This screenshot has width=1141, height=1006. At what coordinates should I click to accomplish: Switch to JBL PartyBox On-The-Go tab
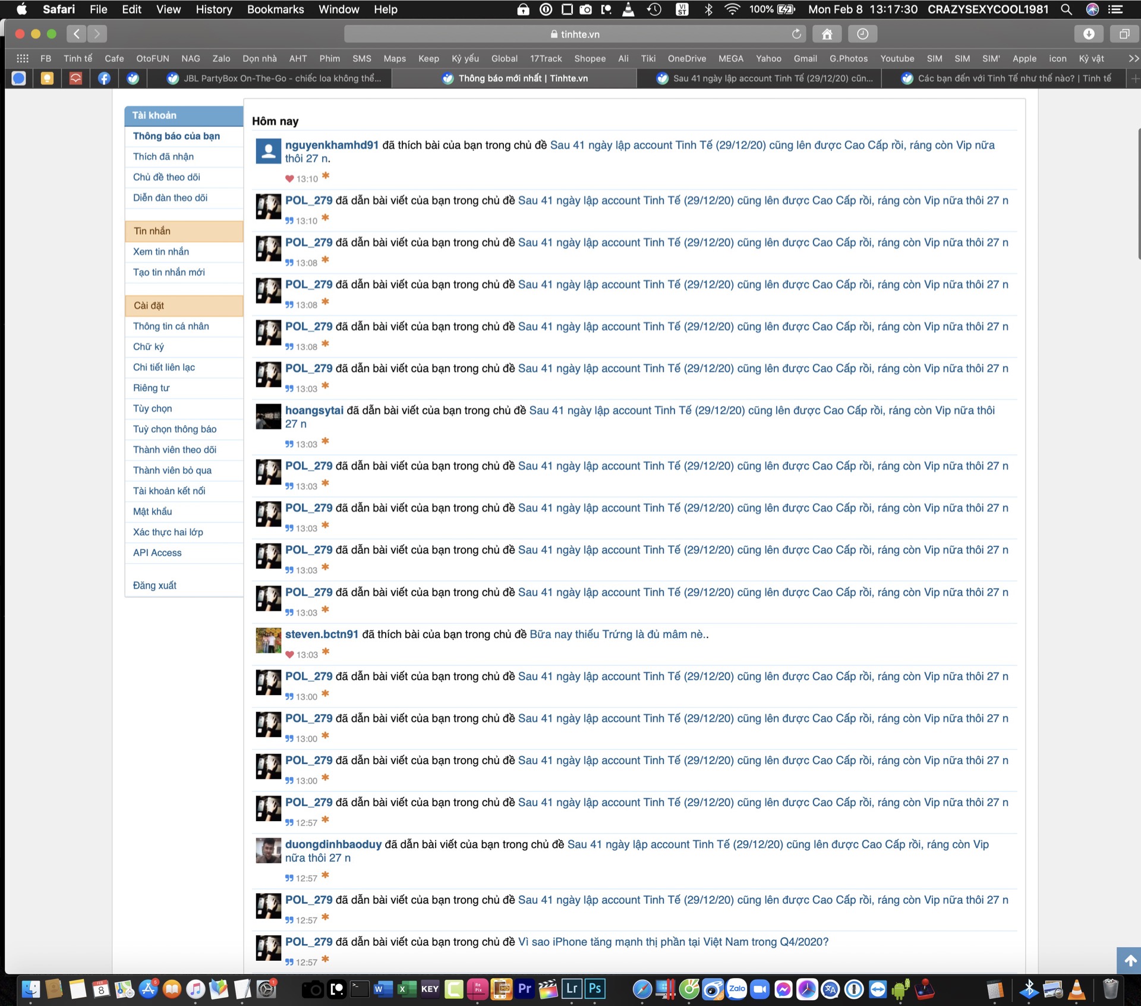273,78
